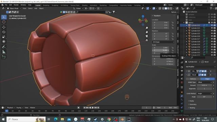Image resolution: width=217 pixels, height=122 pixels.
Task: Open the Render properties tab icon
Action: [182, 67]
